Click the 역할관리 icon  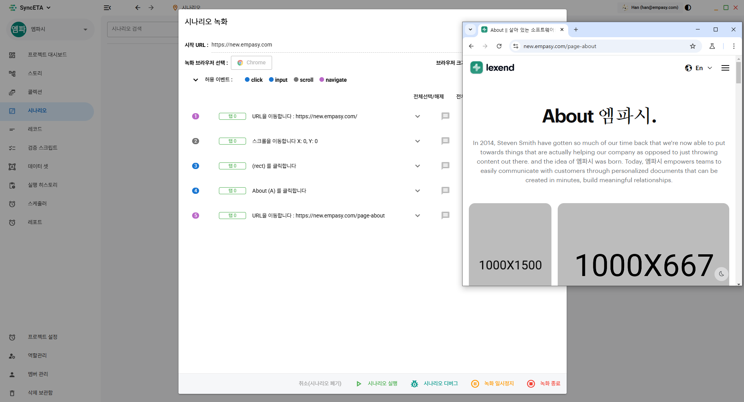point(12,356)
